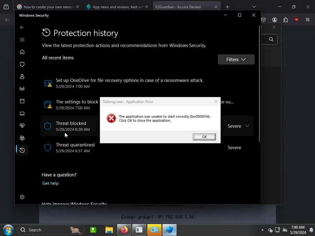Open the Windows Security hamburger menu

(22, 40)
